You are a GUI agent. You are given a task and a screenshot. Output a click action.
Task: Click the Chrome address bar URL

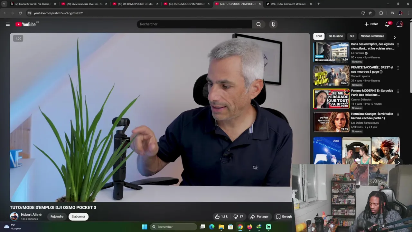pyautogui.click(x=58, y=13)
